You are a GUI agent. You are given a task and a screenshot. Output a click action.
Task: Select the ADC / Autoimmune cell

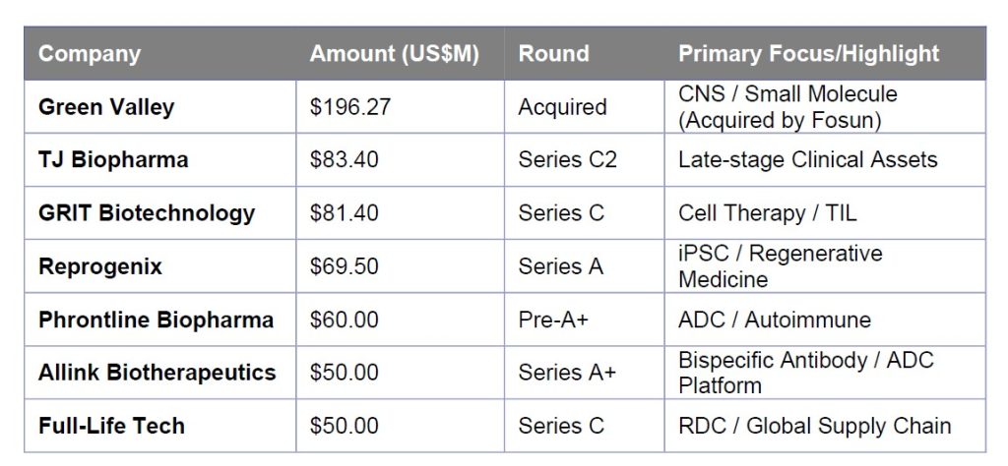coord(774,320)
